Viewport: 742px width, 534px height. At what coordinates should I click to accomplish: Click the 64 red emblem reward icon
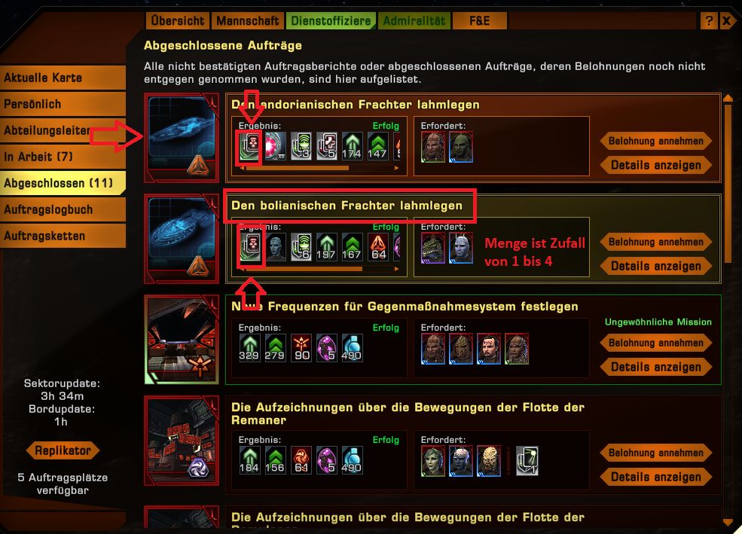[x=378, y=246]
